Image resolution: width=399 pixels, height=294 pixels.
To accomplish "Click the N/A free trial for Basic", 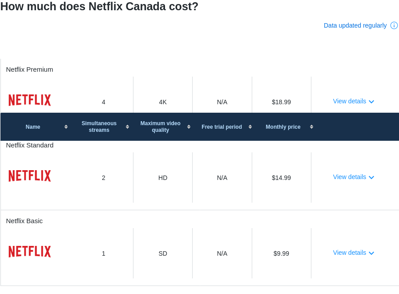I will tap(222, 253).
